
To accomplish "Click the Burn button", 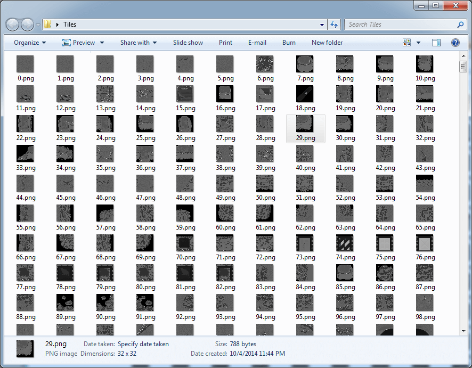I will click(x=289, y=43).
